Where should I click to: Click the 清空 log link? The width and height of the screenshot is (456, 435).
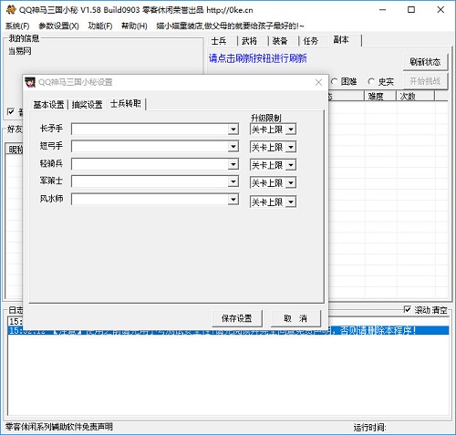point(439,310)
